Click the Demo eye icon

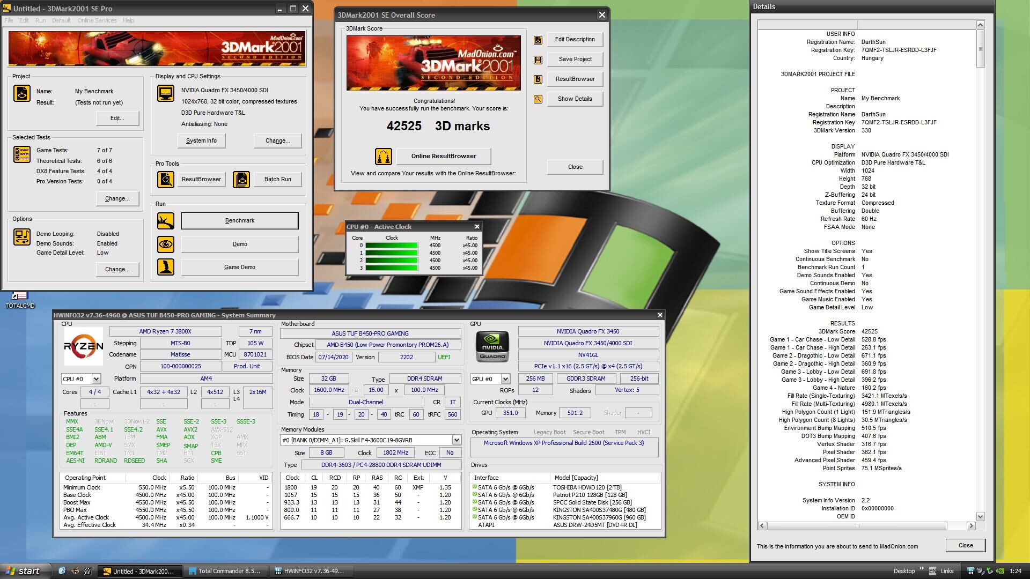coord(166,244)
